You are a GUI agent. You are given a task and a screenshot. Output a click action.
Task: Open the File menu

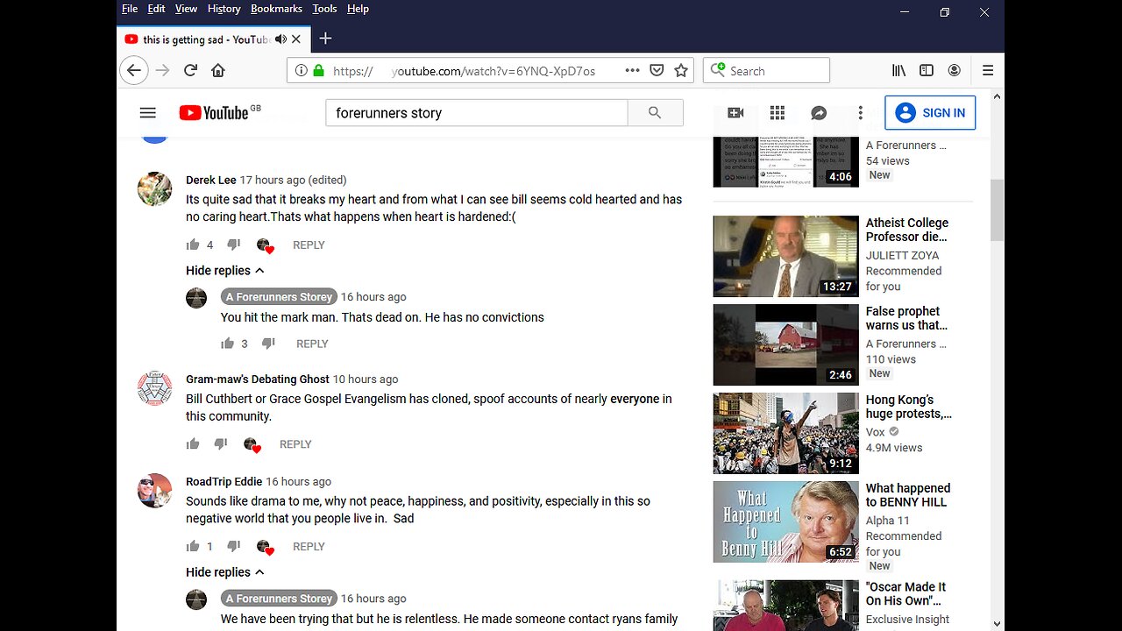tap(130, 9)
